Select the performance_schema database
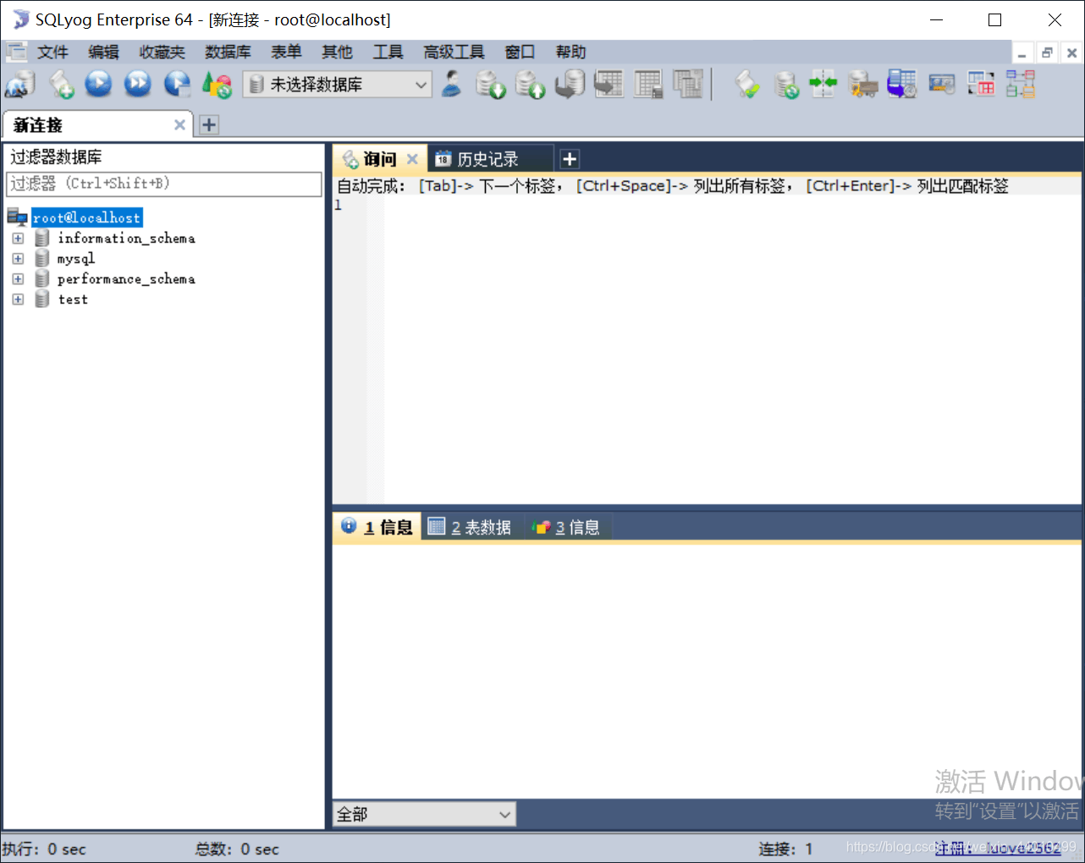This screenshot has width=1085, height=863. pos(126,279)
